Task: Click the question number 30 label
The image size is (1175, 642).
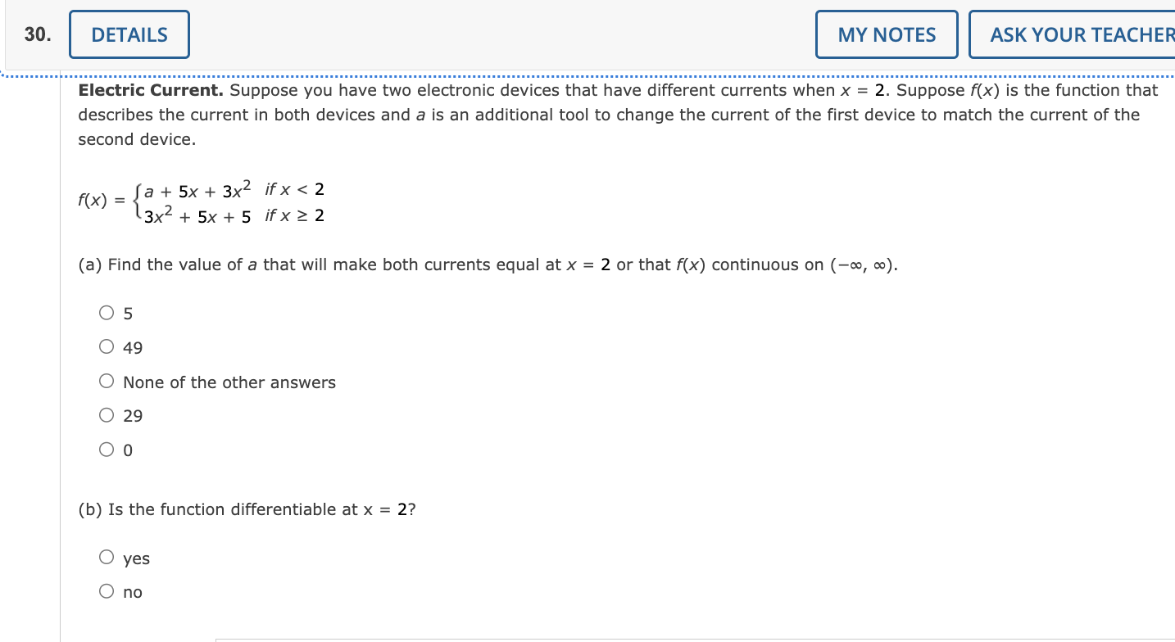Action: pyautogui.click(x=36, y=34)
